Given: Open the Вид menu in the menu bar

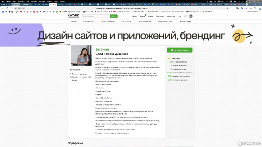Looking at the screenshot, I should pyautogui.click(x=28, y=1).
